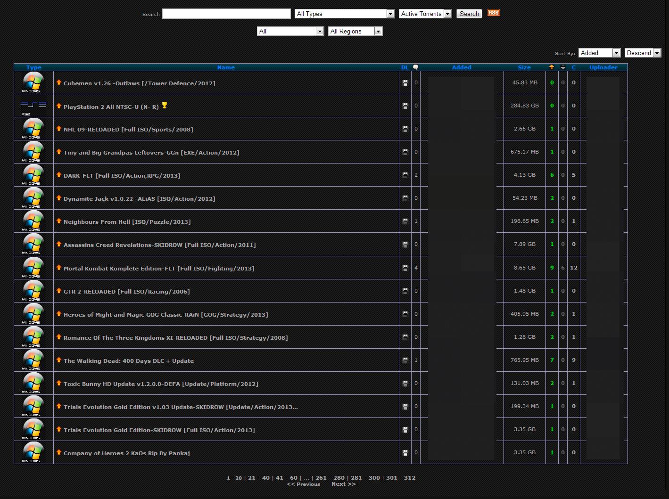Click download icon for Company of Heroes 2
Image resolution: width=669 pixels, height=499 pixels.
coord(405,453)
